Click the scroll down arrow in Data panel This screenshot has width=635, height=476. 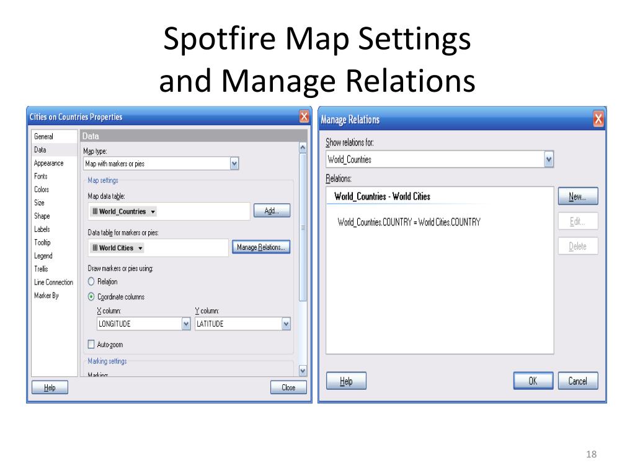[x=303, y=371]
